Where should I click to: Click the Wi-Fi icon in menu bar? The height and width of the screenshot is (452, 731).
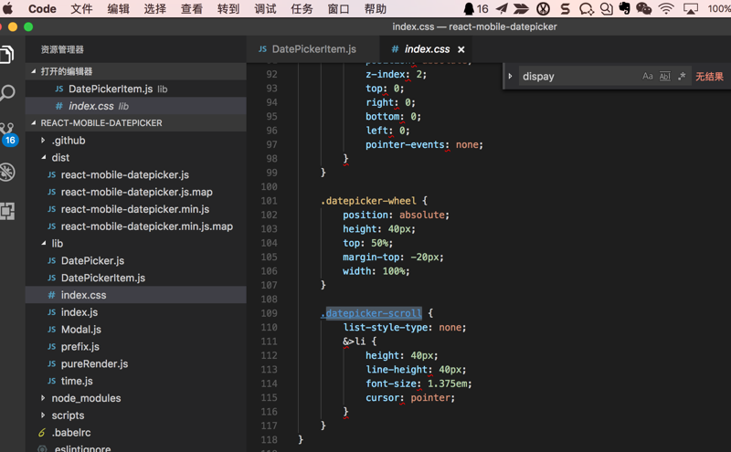[x=666, y=8]
